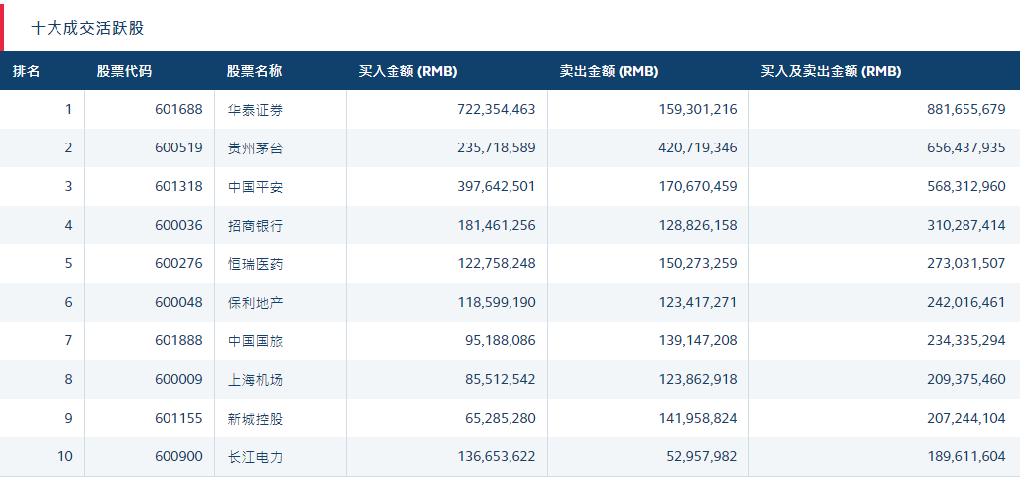Click the 卖出金额 (RMB) column header
This screenshot has width=1021, height=477.
click(x=609, y=71)
